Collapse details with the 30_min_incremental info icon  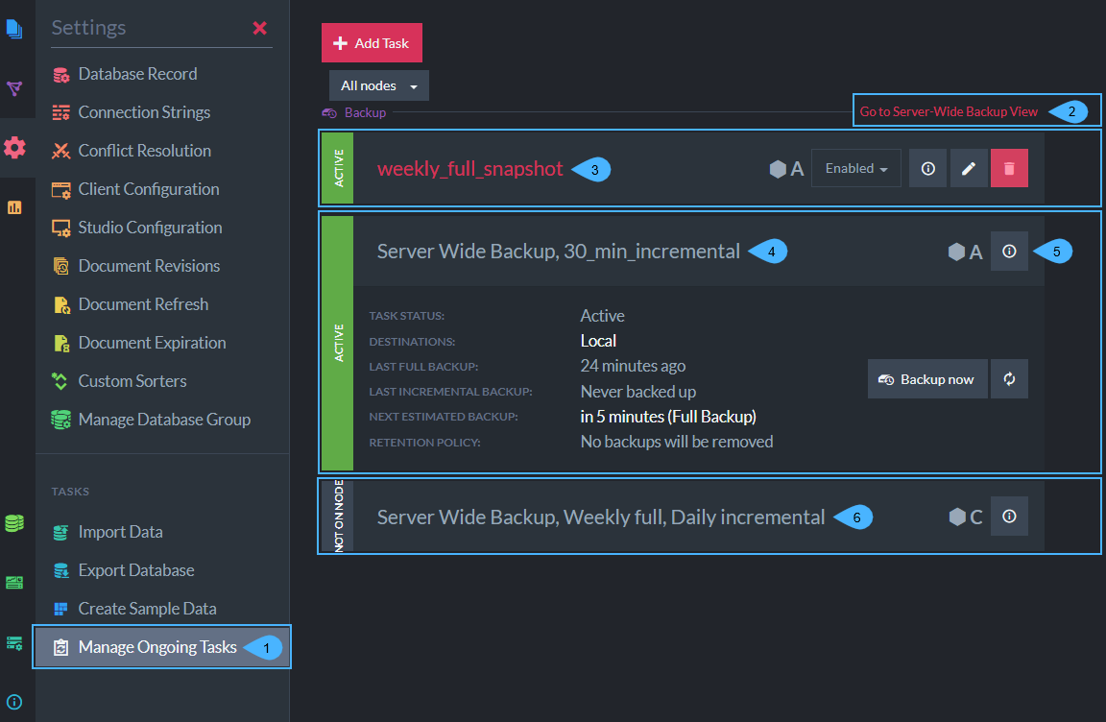pyautogui.click(x=1009, y=251)
